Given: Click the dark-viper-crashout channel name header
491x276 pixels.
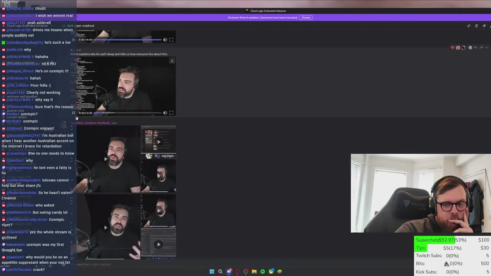Looking at the screenshot, I should pos(81,26).
